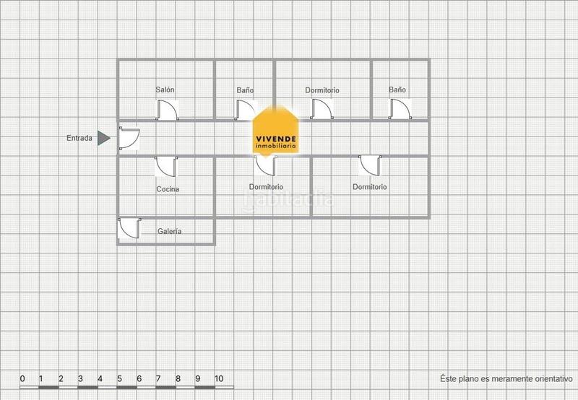Select door icon of the top-row Dormitorio

coord(322,110)
